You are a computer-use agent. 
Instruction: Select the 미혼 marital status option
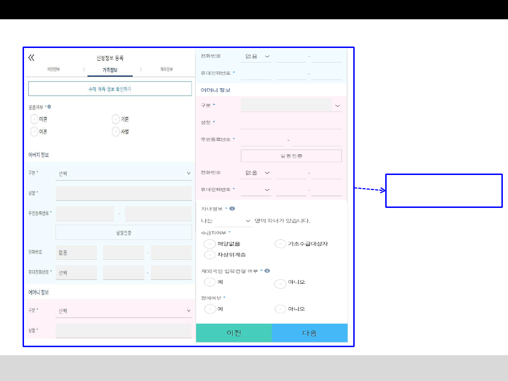[34, 119]
